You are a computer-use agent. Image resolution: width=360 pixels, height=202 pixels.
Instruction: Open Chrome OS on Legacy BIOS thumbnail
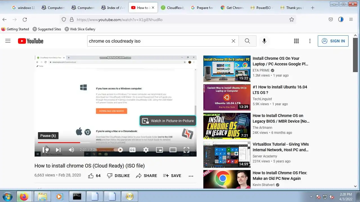[227, 126]
